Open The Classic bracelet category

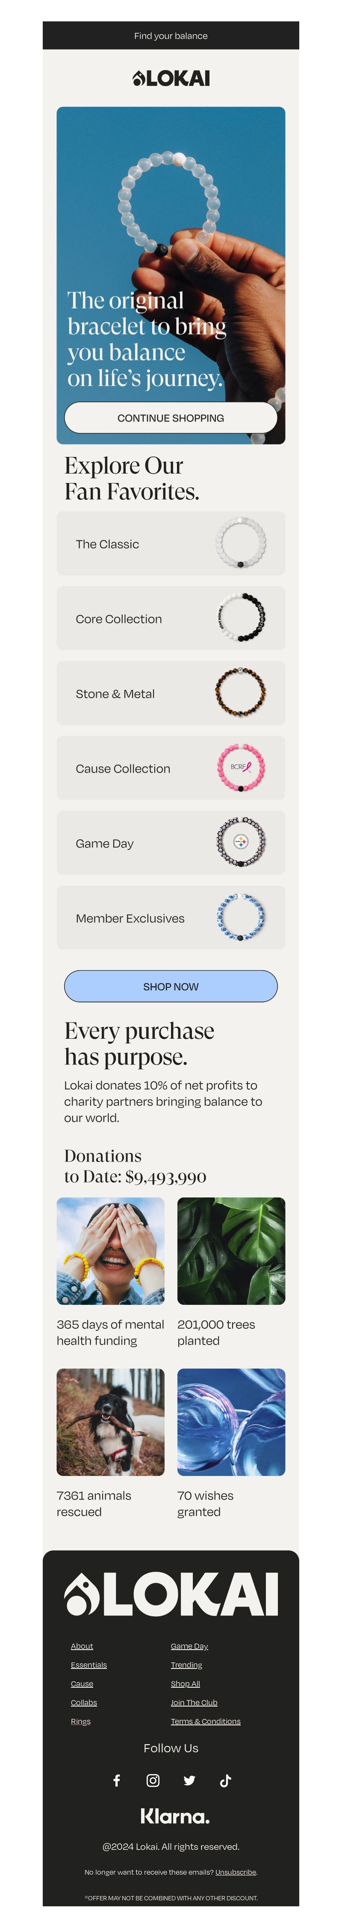pyautogui.click(x=171, y=543)
